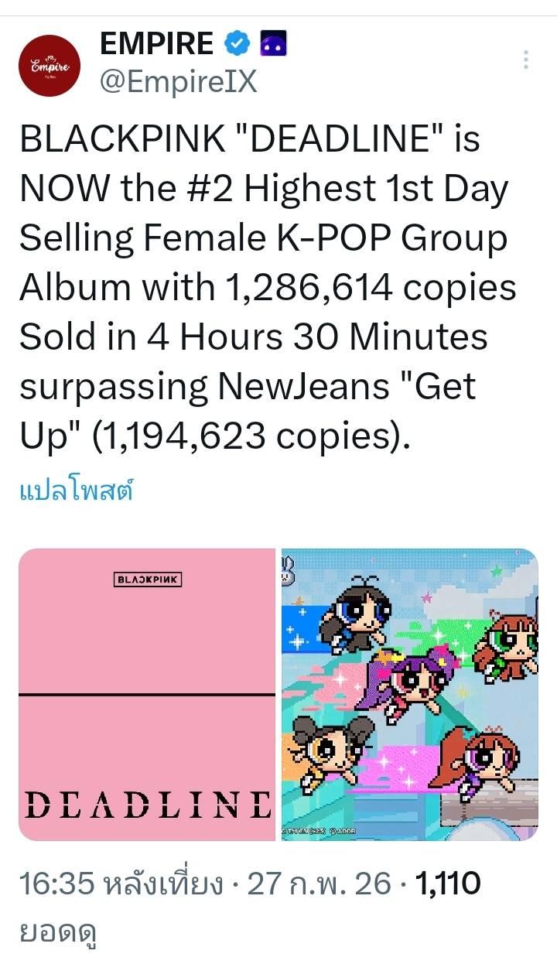Open the three-dot more options menu
557x964 pixels.
click(x=526, y=60)
